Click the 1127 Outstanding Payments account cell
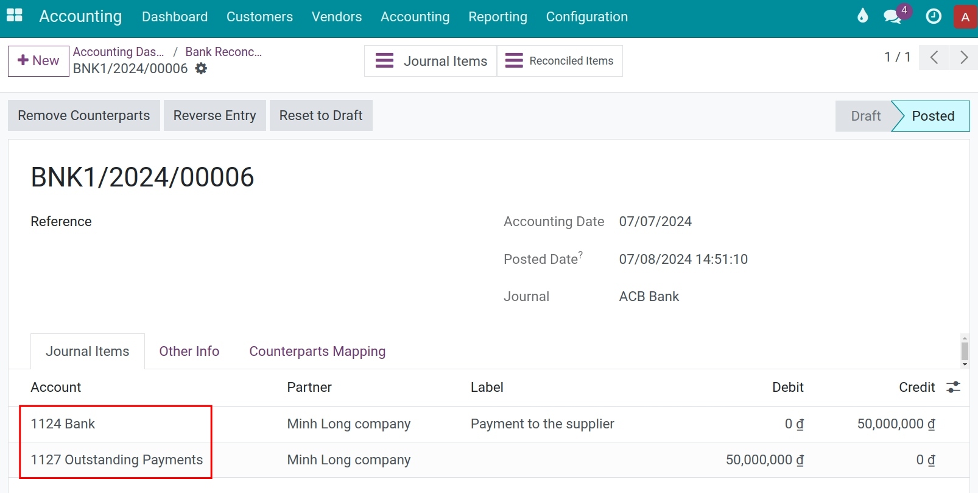Image resolution: width=978 pixels, height=493 pixels. coord(117,460)
